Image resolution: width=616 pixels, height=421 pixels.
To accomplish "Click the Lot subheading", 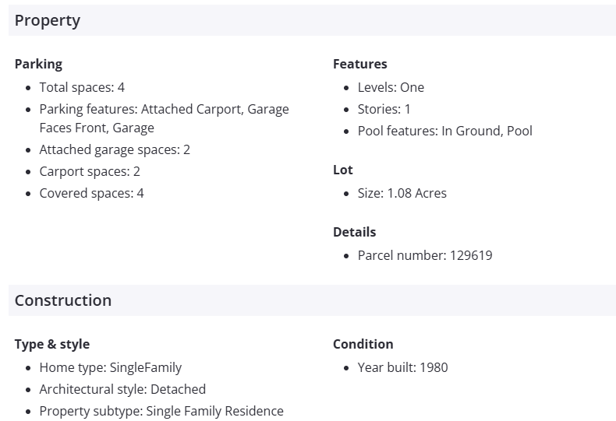I will [x=343, y=170].
